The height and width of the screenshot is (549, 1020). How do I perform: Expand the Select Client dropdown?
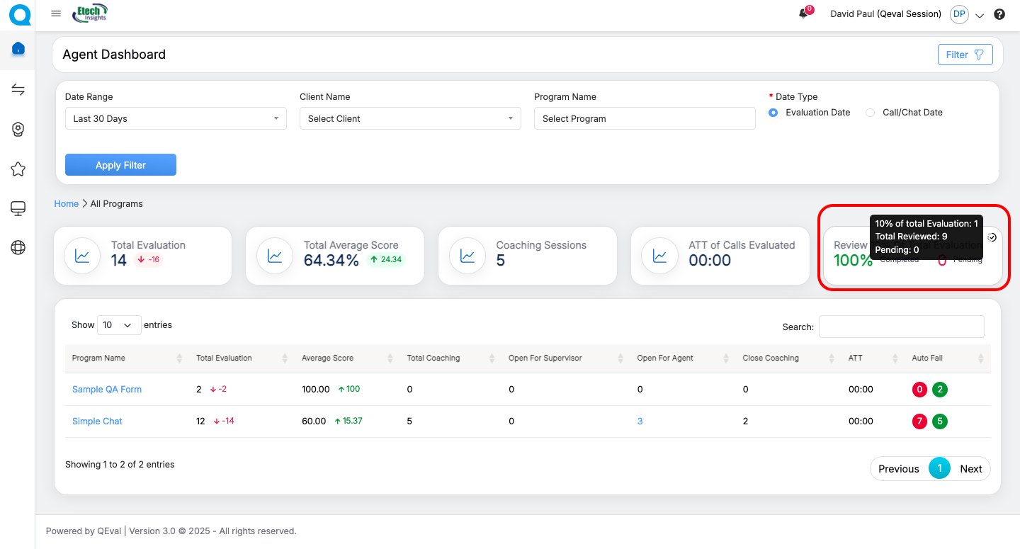coord(410,119)
